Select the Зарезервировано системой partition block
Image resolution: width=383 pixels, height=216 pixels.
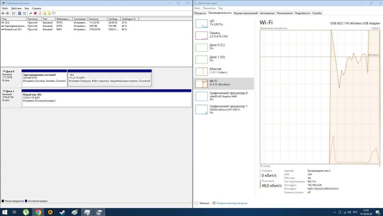click(x=44, y=78)
